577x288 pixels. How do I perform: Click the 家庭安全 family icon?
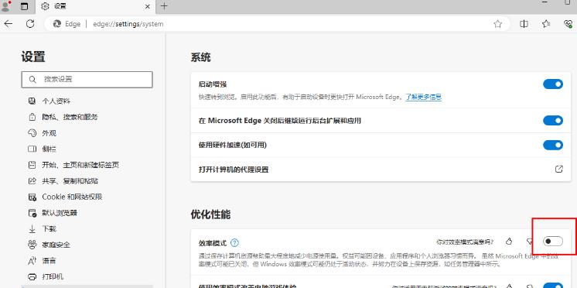coord(32,245)
